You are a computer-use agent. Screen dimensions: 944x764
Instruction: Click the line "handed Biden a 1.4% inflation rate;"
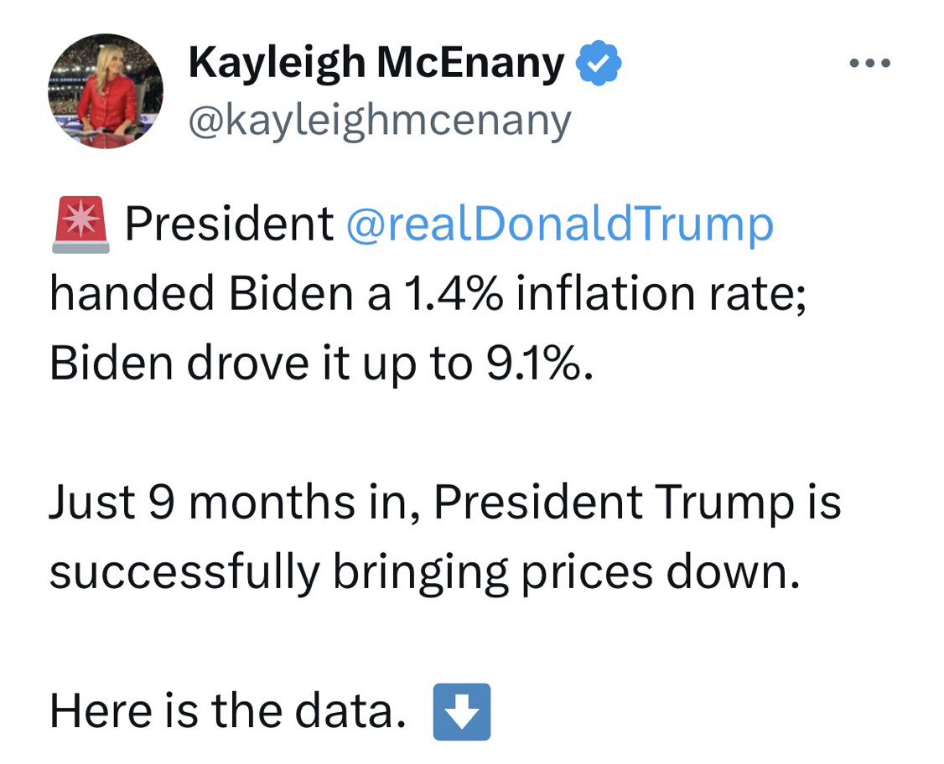coord(428,293)
